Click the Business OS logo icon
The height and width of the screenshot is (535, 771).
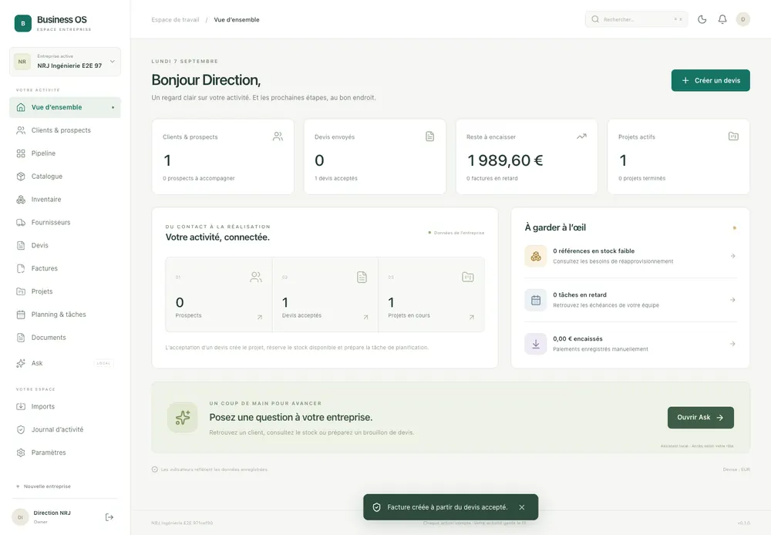(22, 23)
